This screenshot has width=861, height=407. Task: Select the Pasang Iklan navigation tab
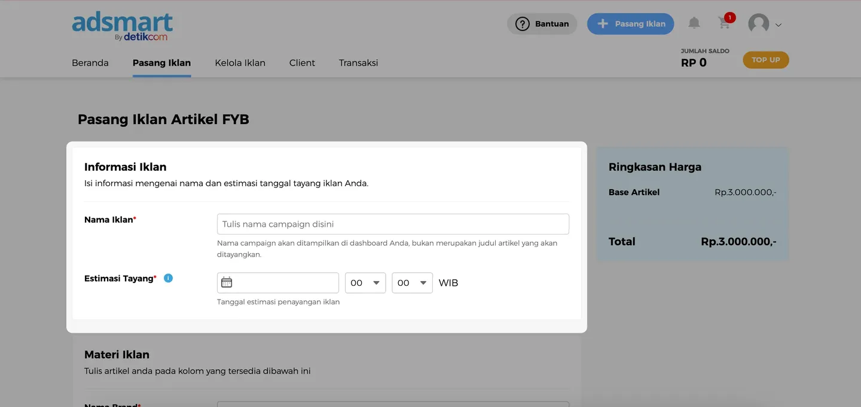tap(161, 63)
